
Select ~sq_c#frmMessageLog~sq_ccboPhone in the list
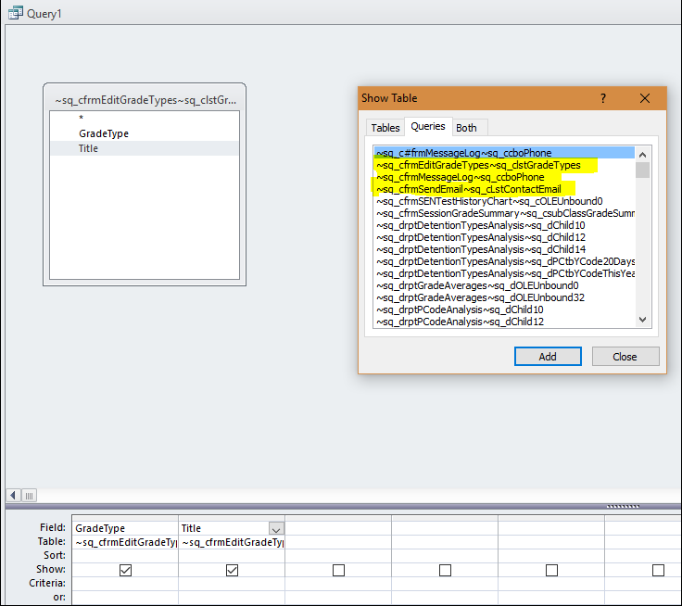pos(504,153)
